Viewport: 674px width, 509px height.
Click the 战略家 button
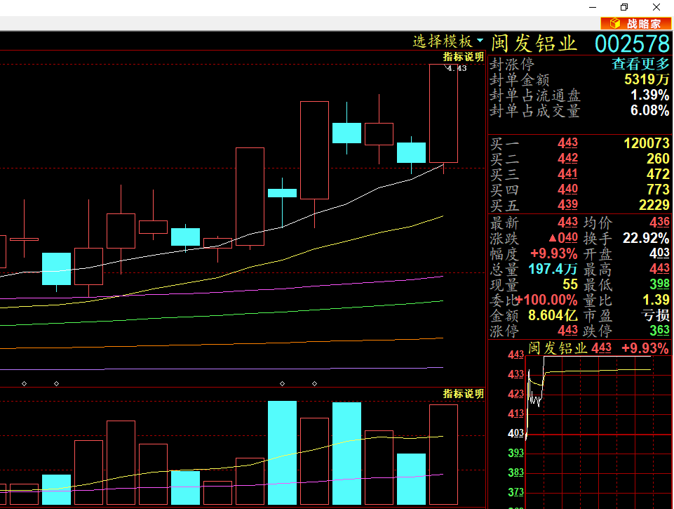635,24
